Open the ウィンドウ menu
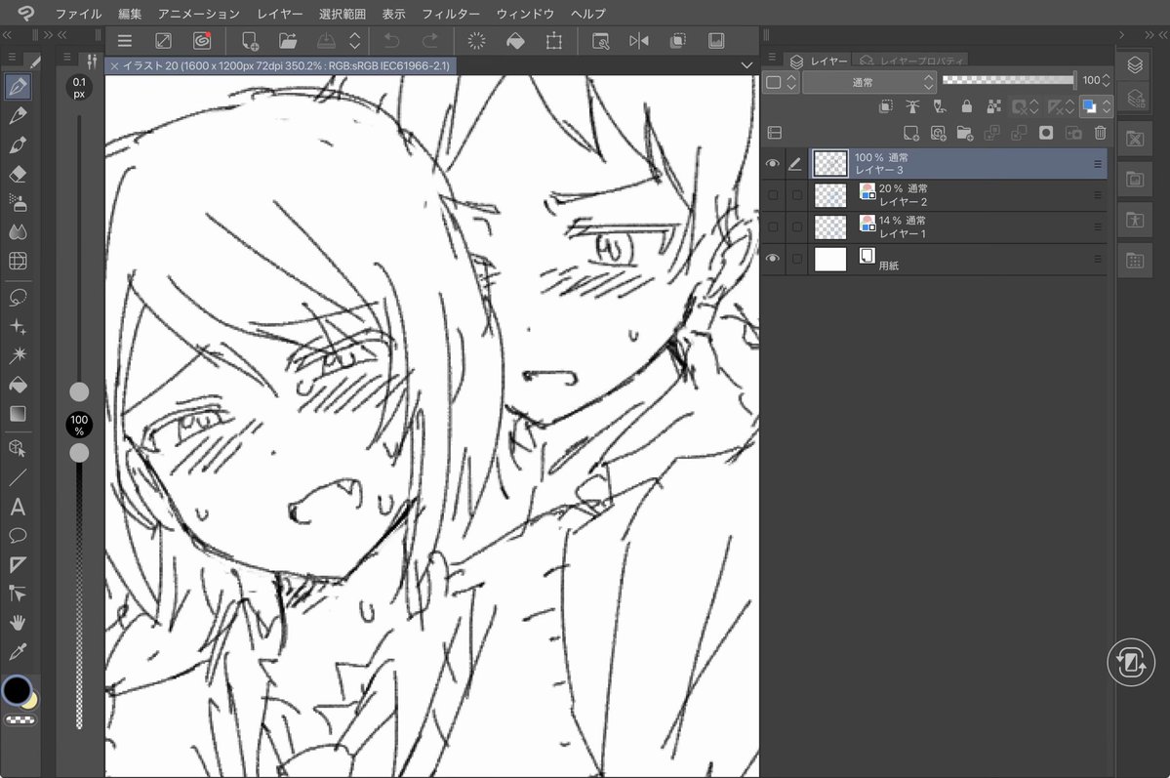Image resolution: width=1170 pixels, height=778 pixels. click(x=525, y=14)
